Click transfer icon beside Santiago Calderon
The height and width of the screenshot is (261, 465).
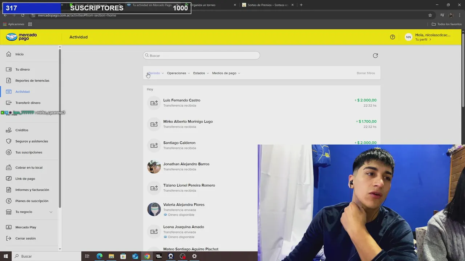point(154,145)
